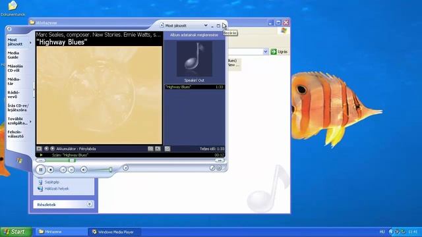Open the 'Rádióvevő' tab

click(x=14, y=94)
